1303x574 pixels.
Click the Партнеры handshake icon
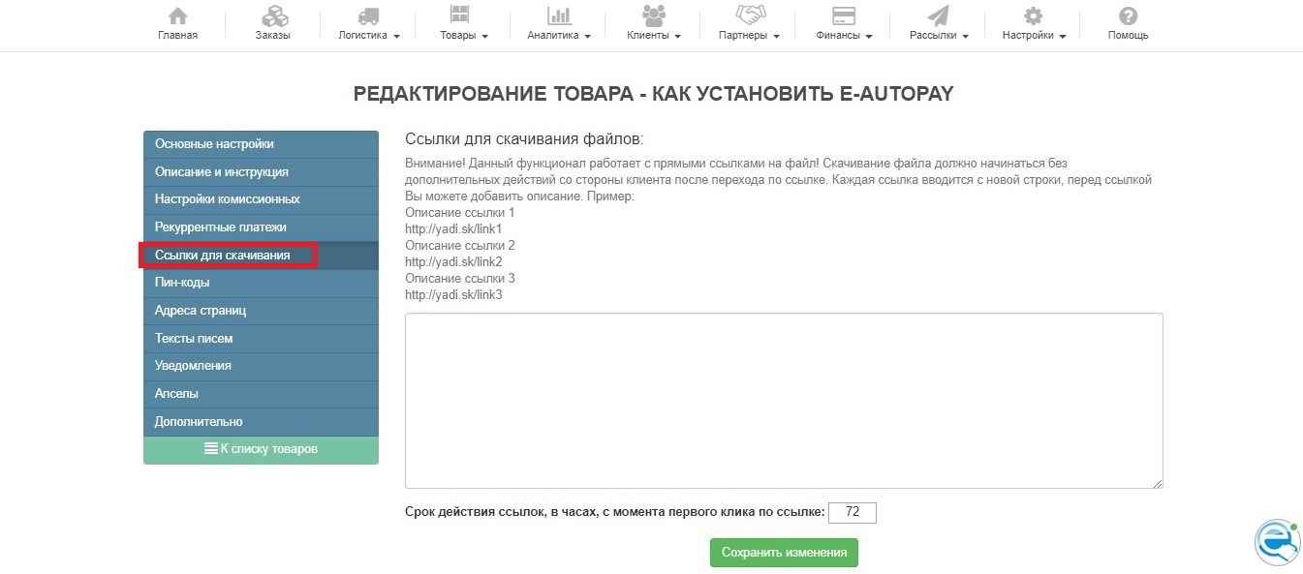750,16
